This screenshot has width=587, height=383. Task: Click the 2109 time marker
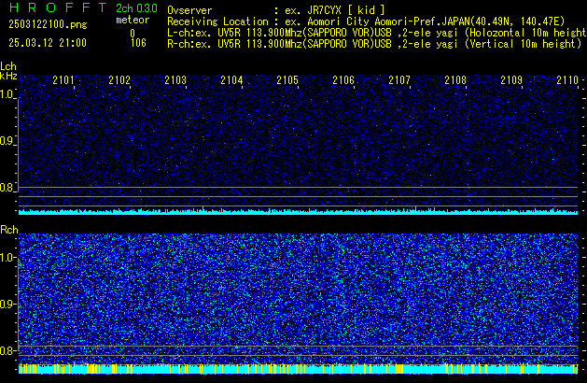(511, 80)
